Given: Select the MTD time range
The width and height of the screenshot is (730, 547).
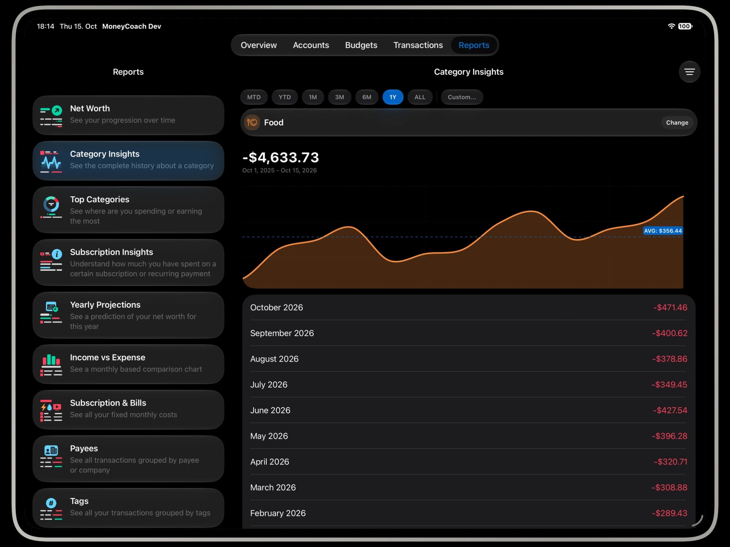Looking at the screenshot, I should pyautogui.click(x=254, y=97).
